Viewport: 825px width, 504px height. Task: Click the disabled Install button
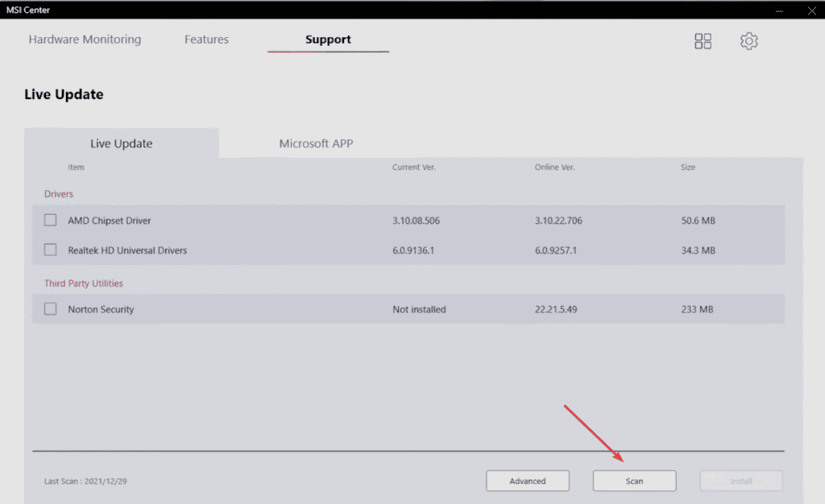(x=740, y=481)
